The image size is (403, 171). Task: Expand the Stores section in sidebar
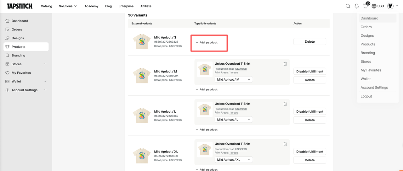(26, 64)
